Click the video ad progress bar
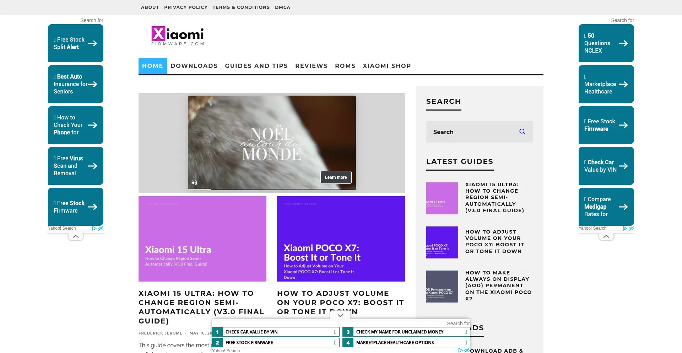Screen dimensions: 682x353 point(272,189)
